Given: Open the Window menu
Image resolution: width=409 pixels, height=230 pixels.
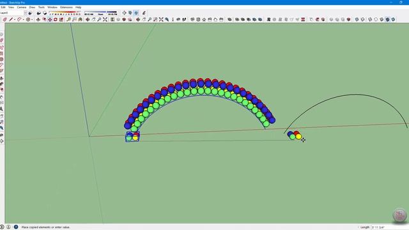Looking at the screenshot, I should point(52,7).
